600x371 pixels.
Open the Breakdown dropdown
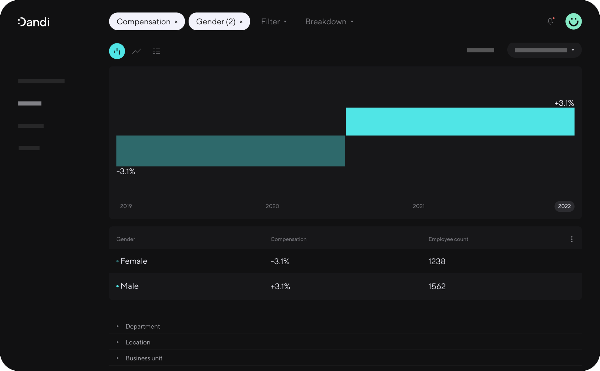pyautogui.click(x=329, y=22)
